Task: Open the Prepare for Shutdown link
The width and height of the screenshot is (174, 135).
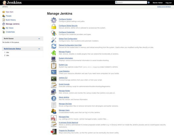Action: [x=67, y=130]
